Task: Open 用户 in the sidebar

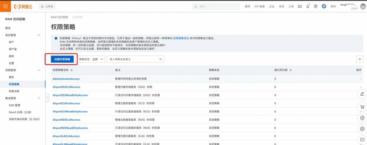Action: click(x=11, y=42)
